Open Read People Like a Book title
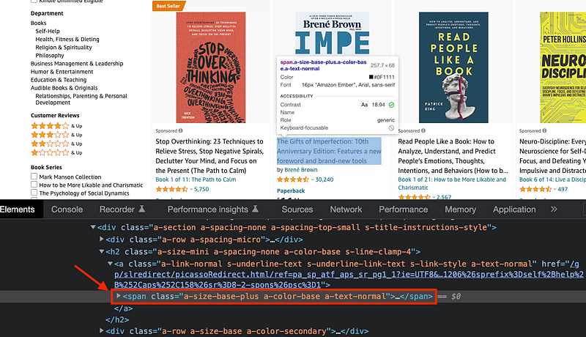This screenshot has height=337, width=586. pos(453,156)
